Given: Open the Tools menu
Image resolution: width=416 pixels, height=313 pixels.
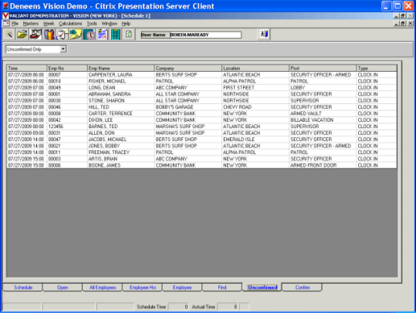Looking at the screenshot, I should 92,24.
